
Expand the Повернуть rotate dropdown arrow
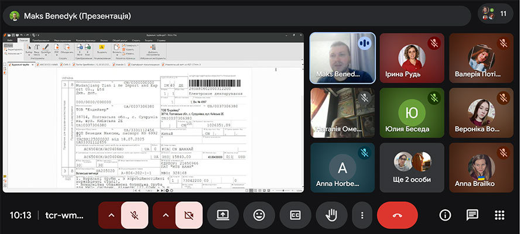tap(138, 46)
